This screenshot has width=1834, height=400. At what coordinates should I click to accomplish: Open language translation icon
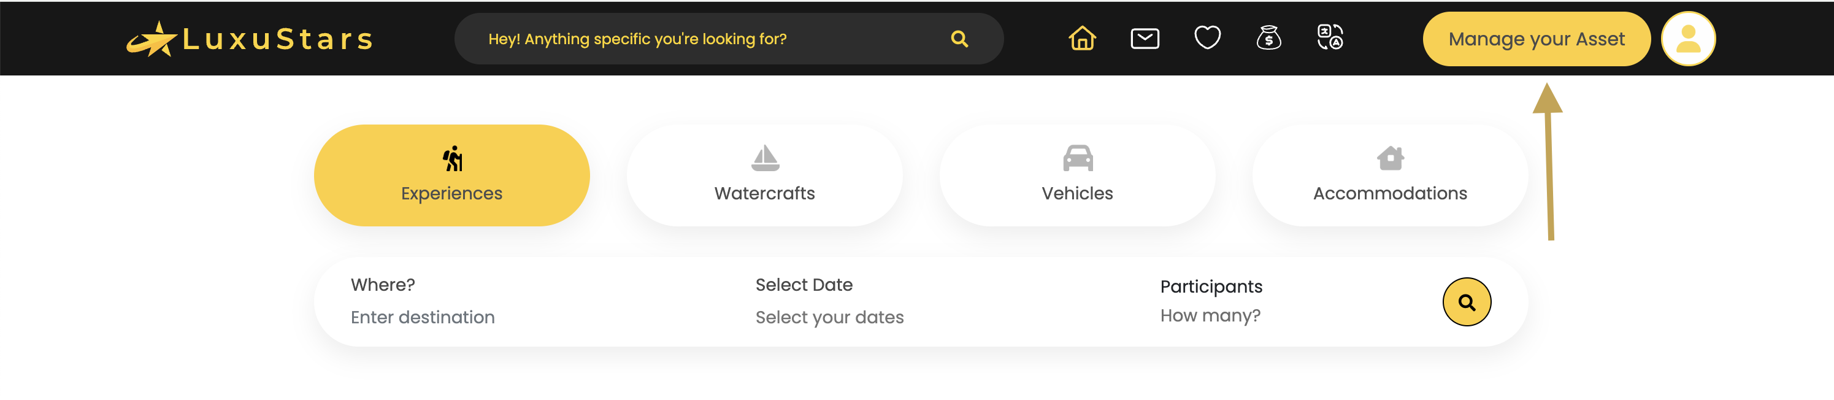(x=1329, y=37)
